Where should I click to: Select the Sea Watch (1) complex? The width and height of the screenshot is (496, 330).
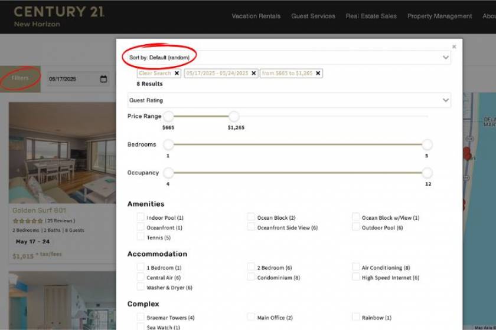point(141,326)
